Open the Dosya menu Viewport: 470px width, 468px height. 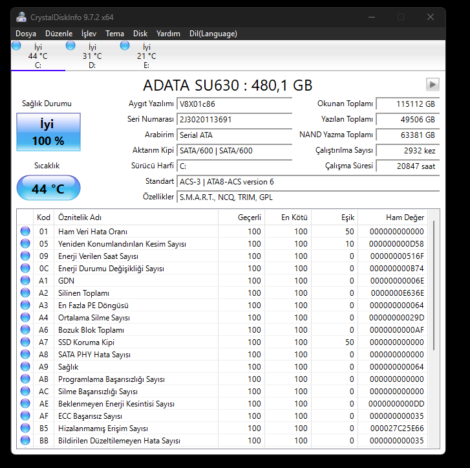pyautogui.click(x=26, y=34)
